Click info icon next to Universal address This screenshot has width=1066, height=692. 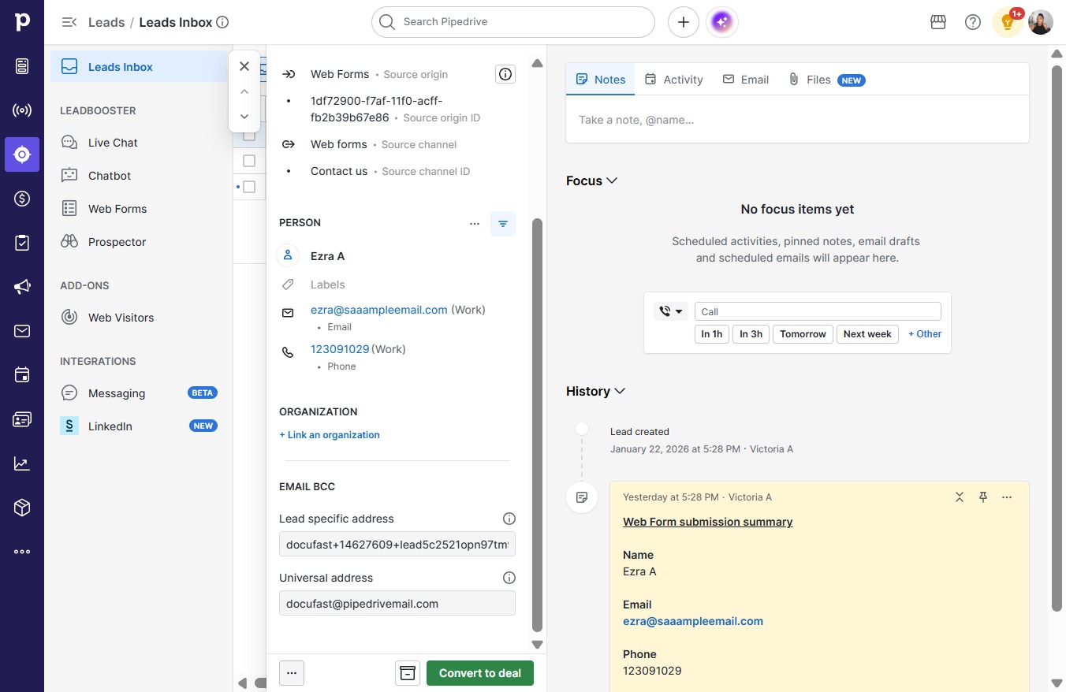pyautogui.click(x=509, y=578)
